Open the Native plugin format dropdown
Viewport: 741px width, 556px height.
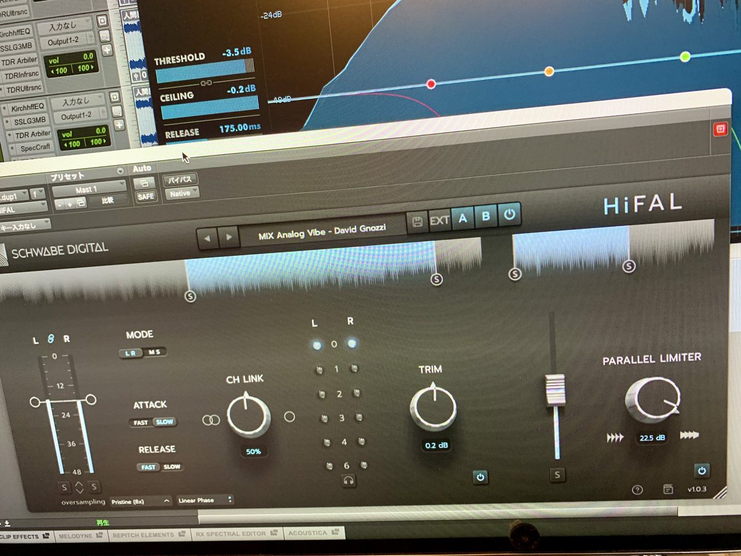coord(182,193)
